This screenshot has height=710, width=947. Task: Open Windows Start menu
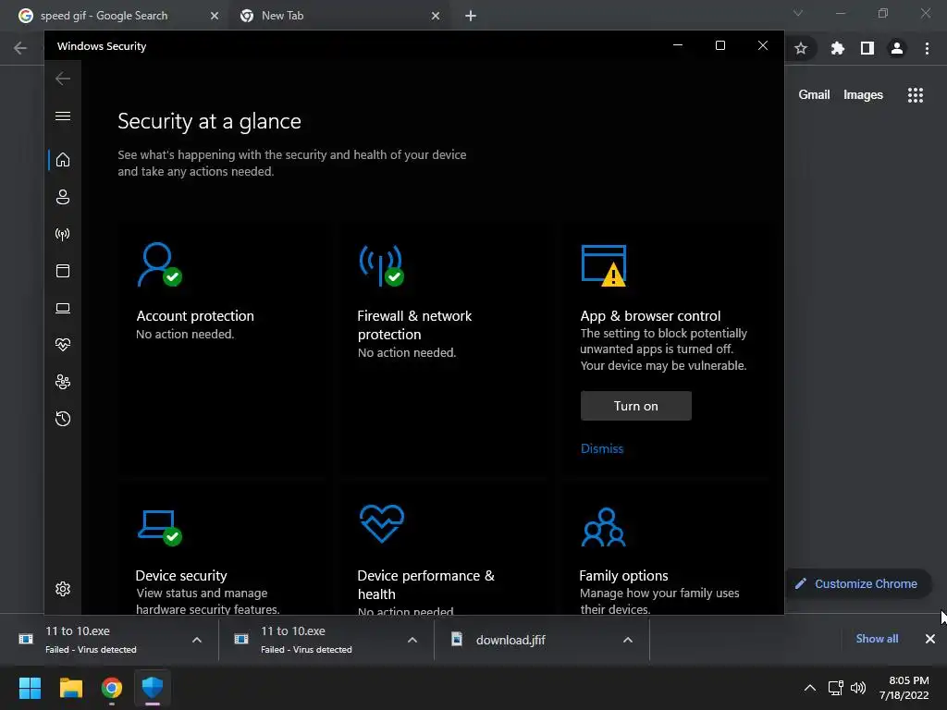point(31,688)
